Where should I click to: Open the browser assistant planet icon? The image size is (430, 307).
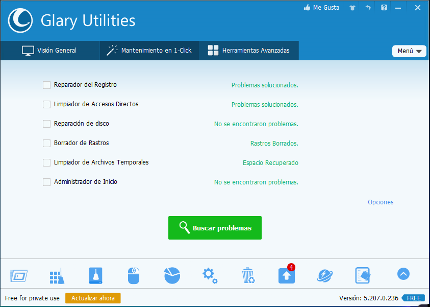point(325,276)
